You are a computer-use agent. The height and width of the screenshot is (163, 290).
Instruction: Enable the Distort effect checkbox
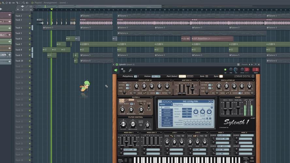(x=160, y=110)
